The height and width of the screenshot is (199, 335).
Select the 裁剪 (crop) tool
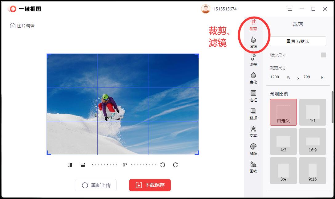253,25
